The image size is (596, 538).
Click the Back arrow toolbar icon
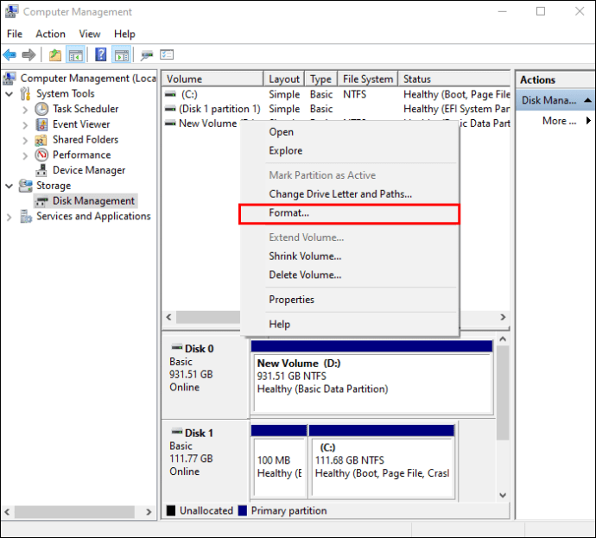(10, 55)
